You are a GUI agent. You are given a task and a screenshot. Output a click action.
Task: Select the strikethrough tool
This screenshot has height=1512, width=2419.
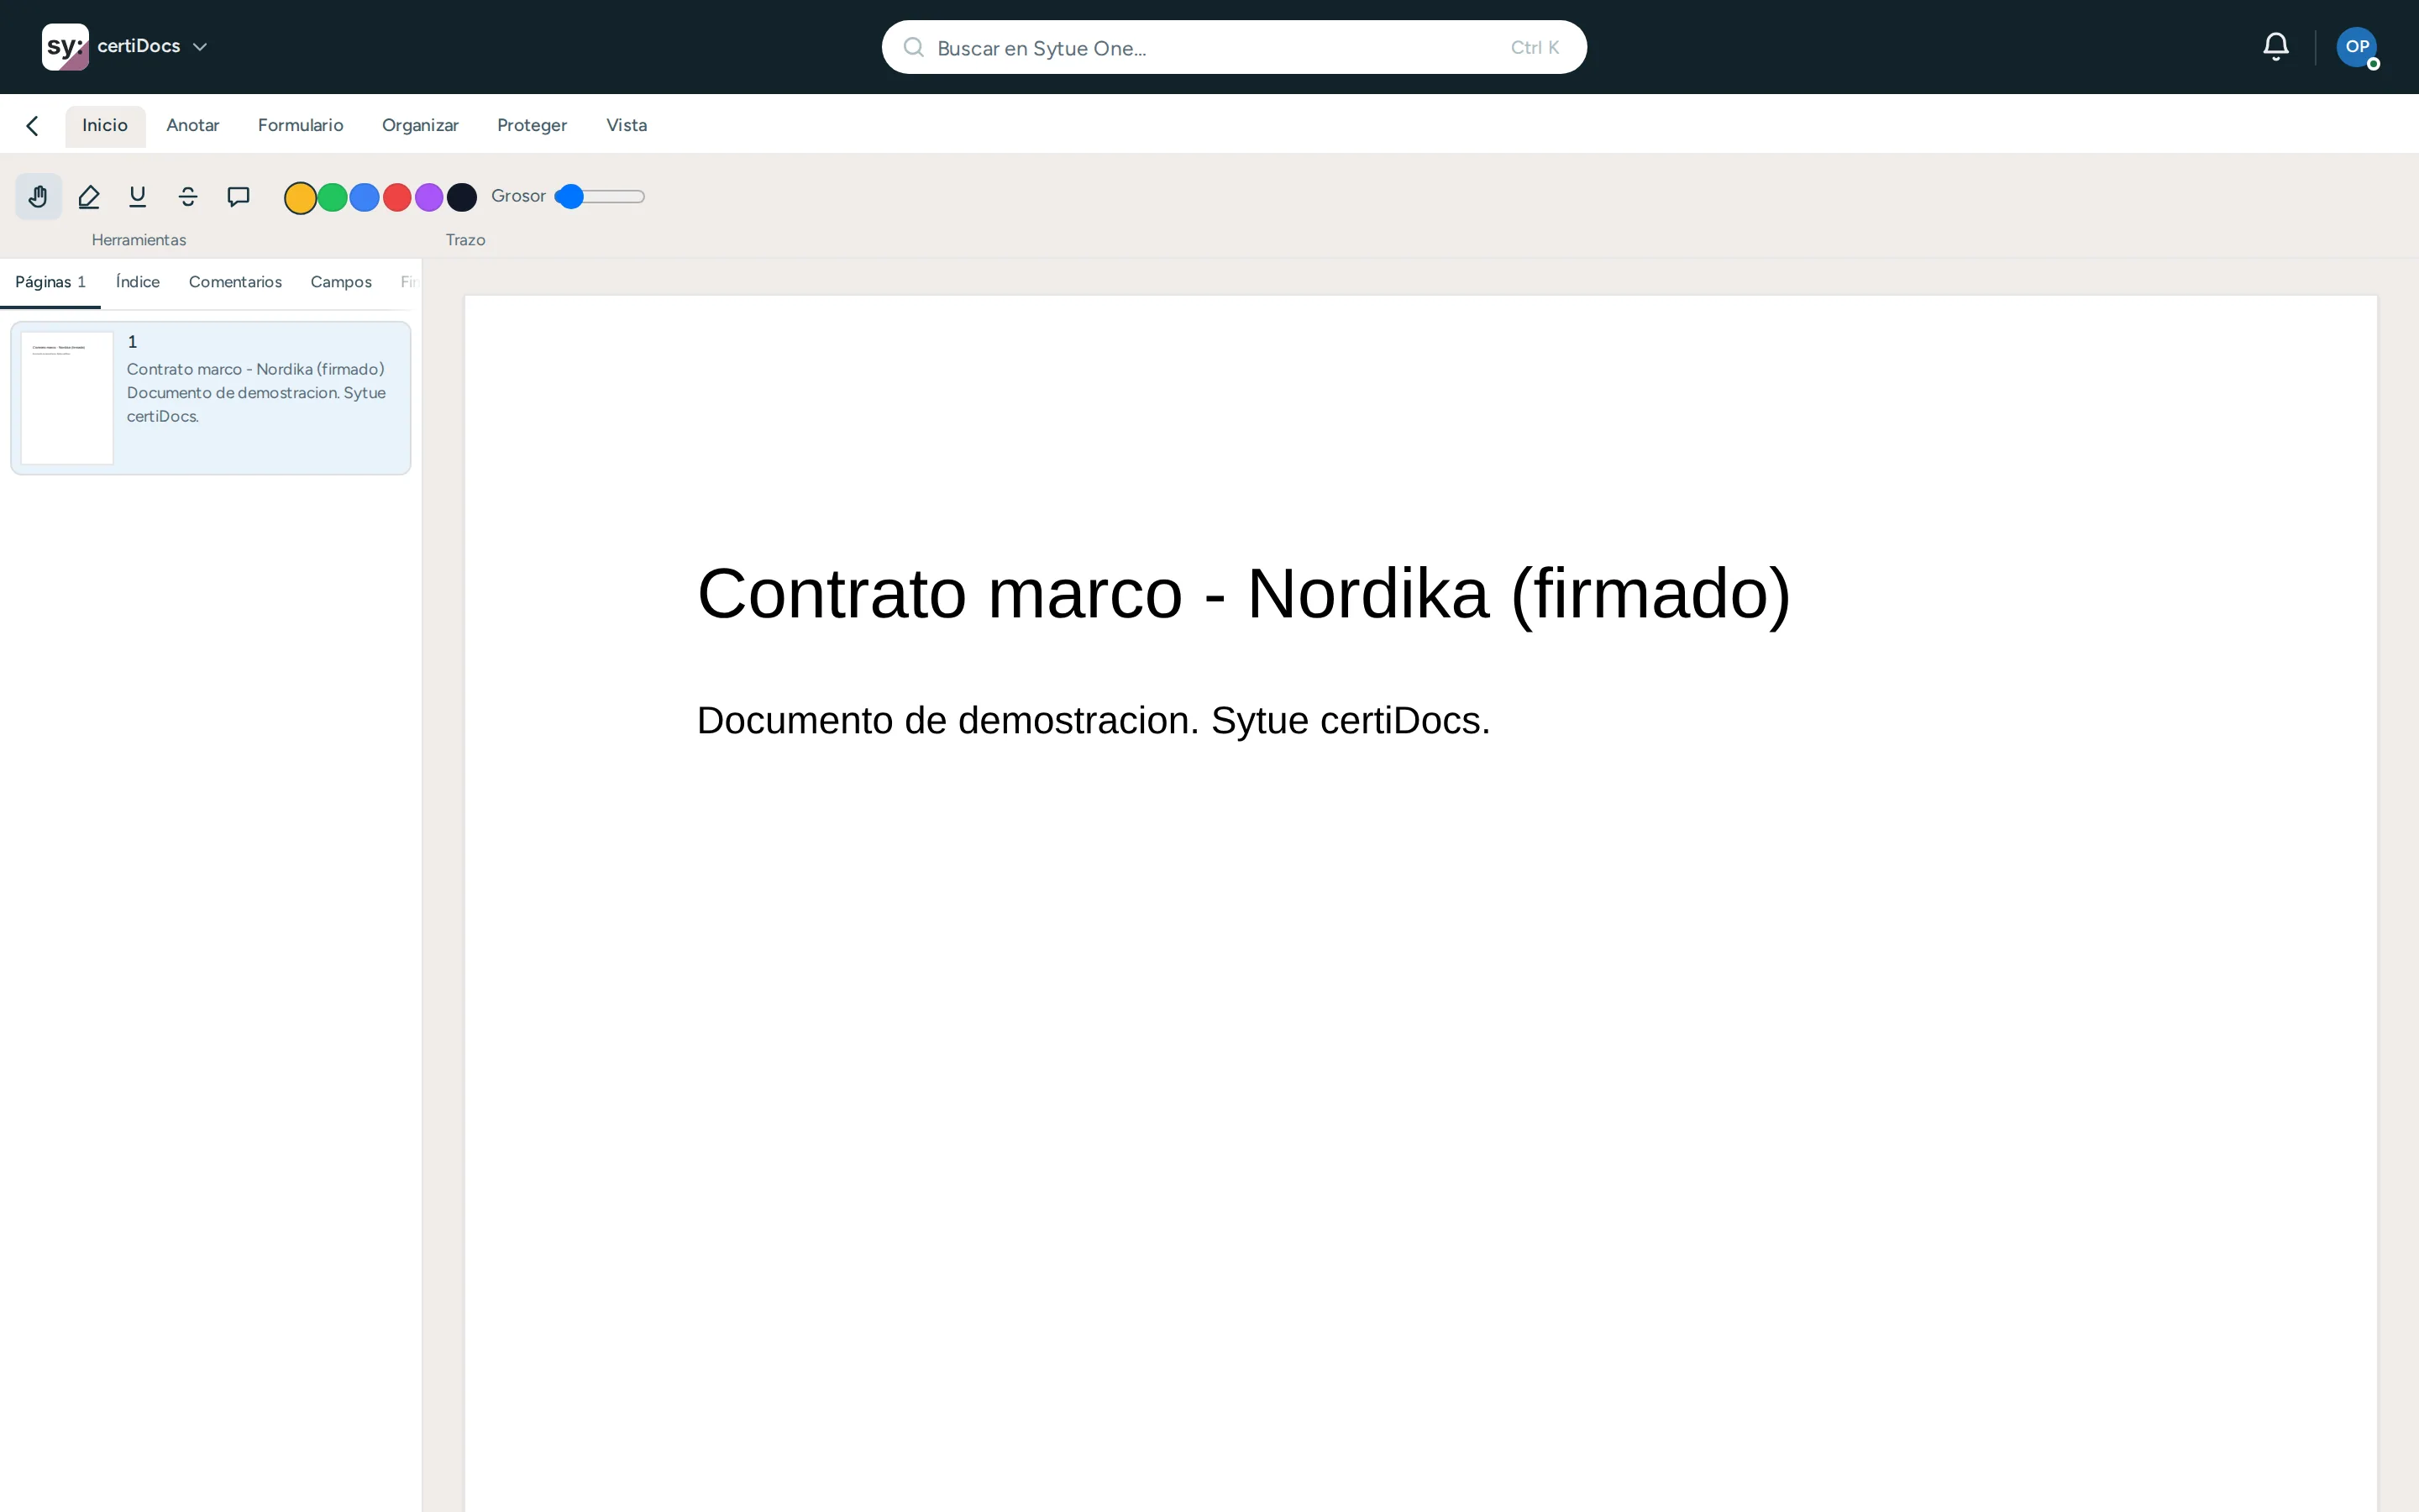pos(188,196)
